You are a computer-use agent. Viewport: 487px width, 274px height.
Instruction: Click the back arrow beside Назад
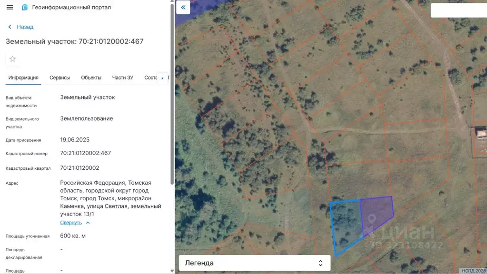click(10, 27)
